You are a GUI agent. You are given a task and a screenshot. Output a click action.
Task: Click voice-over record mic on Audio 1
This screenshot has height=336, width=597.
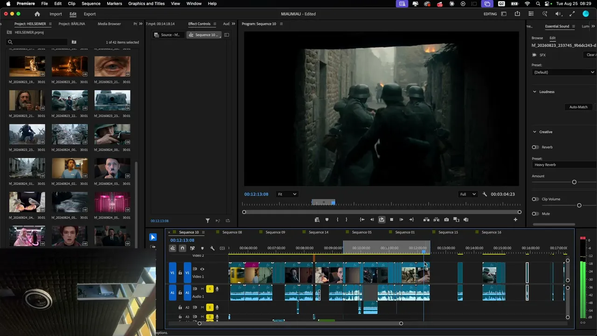pos(217,289)
